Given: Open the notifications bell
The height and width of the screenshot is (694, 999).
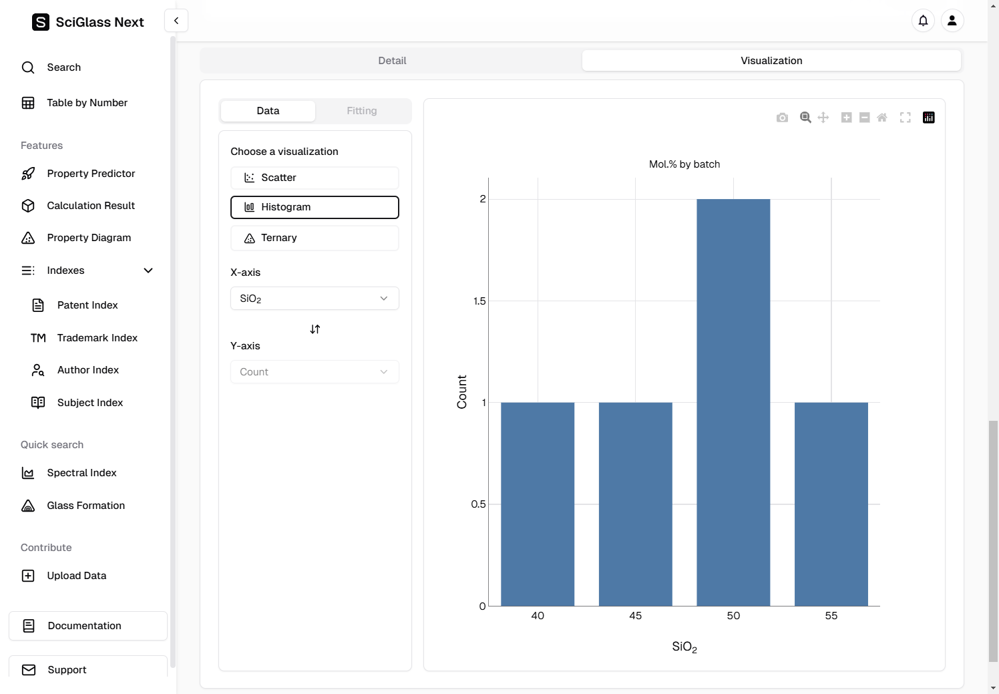Looking at the screenshot, I should [923, 21].
